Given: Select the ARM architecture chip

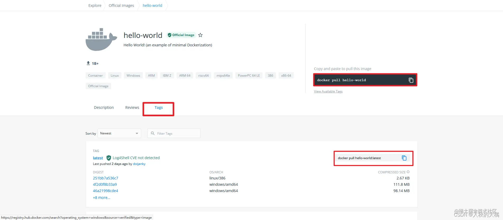Looking at the screenshot, I should coord(151,76).
